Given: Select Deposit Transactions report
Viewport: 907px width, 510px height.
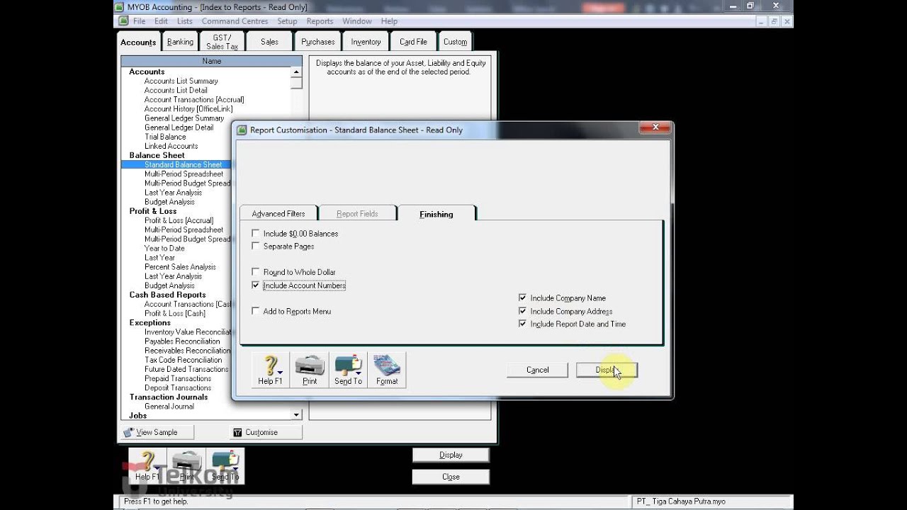Looking at the screenshot, I should (x=178, y=387).
